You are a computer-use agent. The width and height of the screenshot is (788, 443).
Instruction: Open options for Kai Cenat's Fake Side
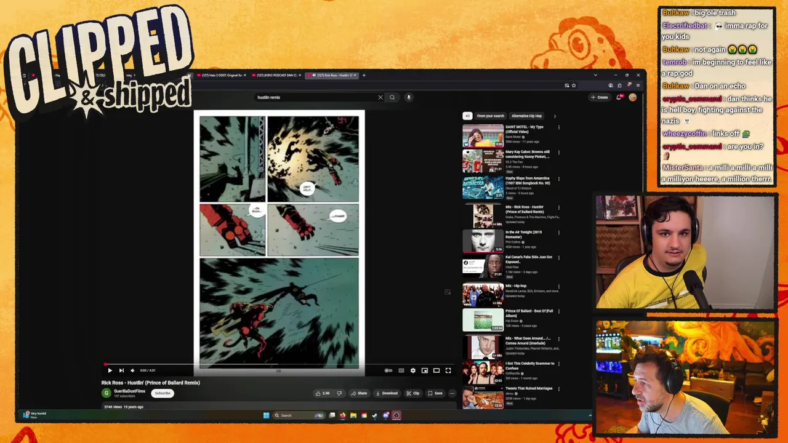click(x=559, y=257)
